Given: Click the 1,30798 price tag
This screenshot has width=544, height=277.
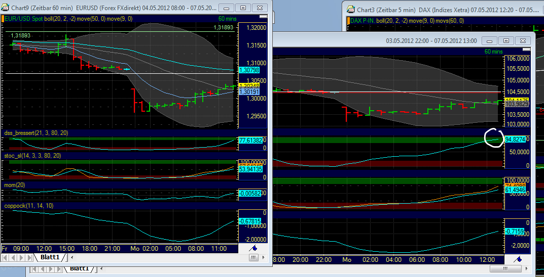Looking at the screenshot, I should [x=249, y=70].
